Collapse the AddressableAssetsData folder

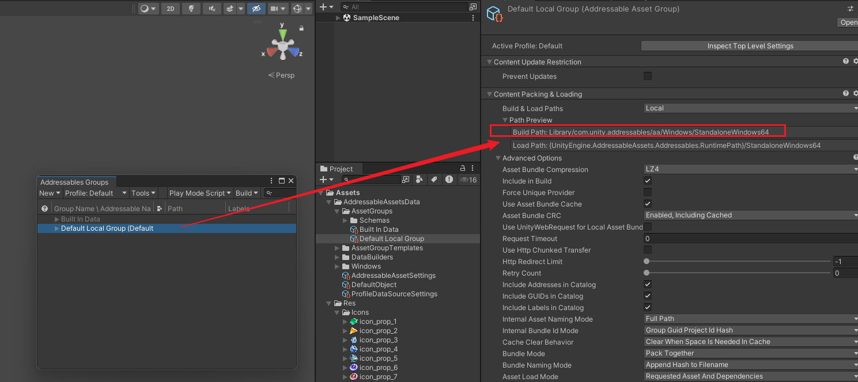pos(330,202)
